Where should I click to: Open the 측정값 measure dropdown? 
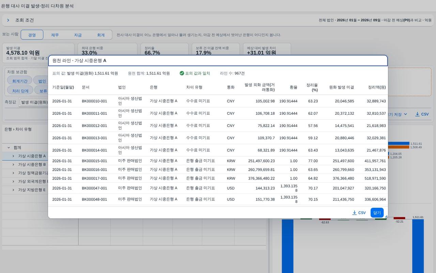click(x=33, y=102)
